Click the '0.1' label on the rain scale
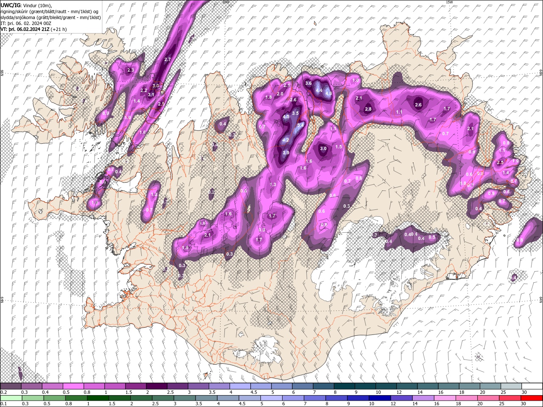543x407 pixels. [x=3, y=404]
